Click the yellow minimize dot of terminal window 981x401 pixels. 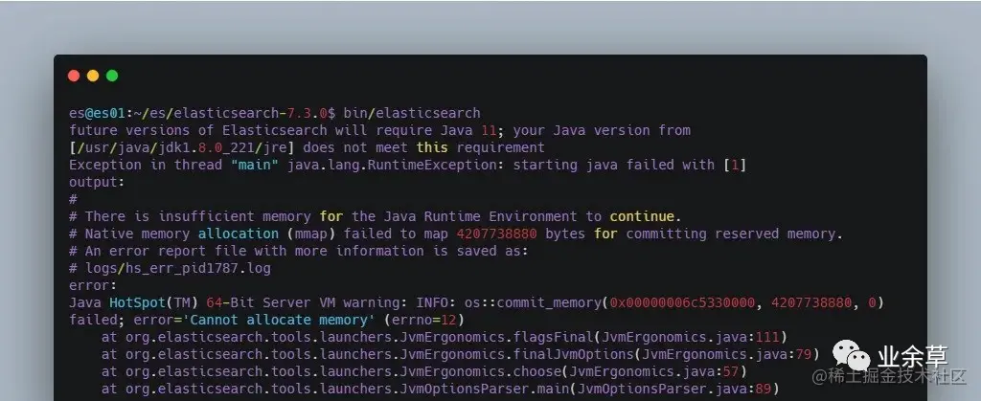pos(93,76)
